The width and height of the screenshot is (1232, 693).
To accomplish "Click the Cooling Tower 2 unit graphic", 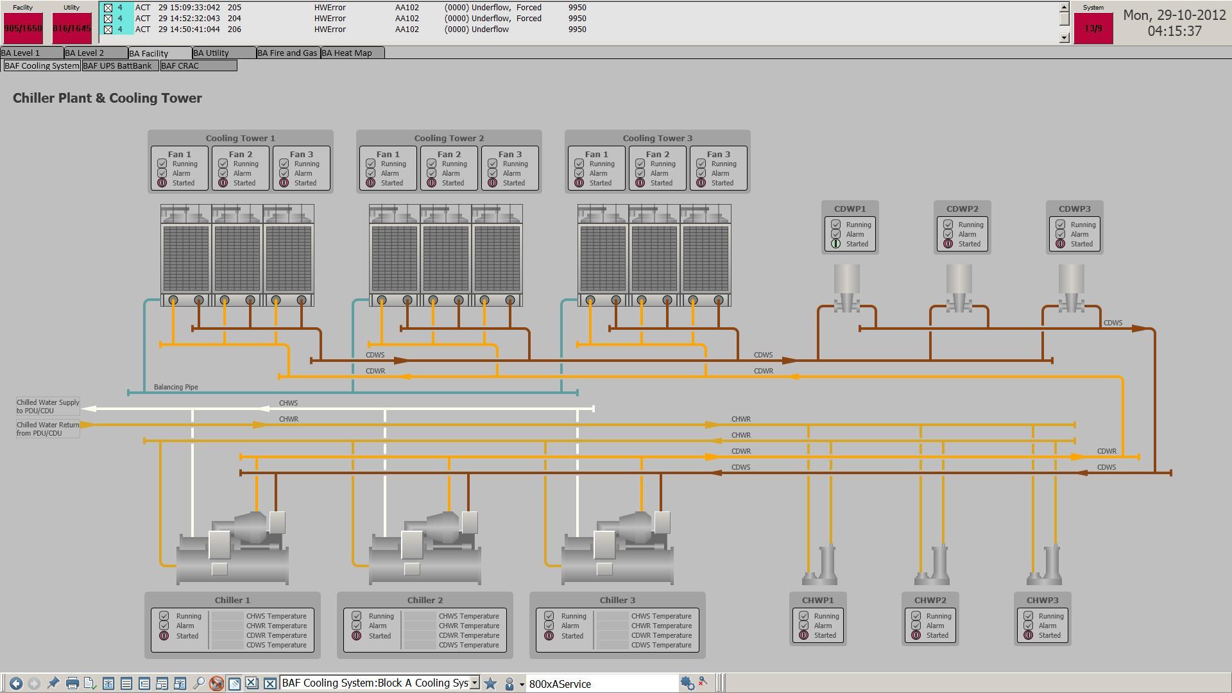I will [x=445, y=255].
